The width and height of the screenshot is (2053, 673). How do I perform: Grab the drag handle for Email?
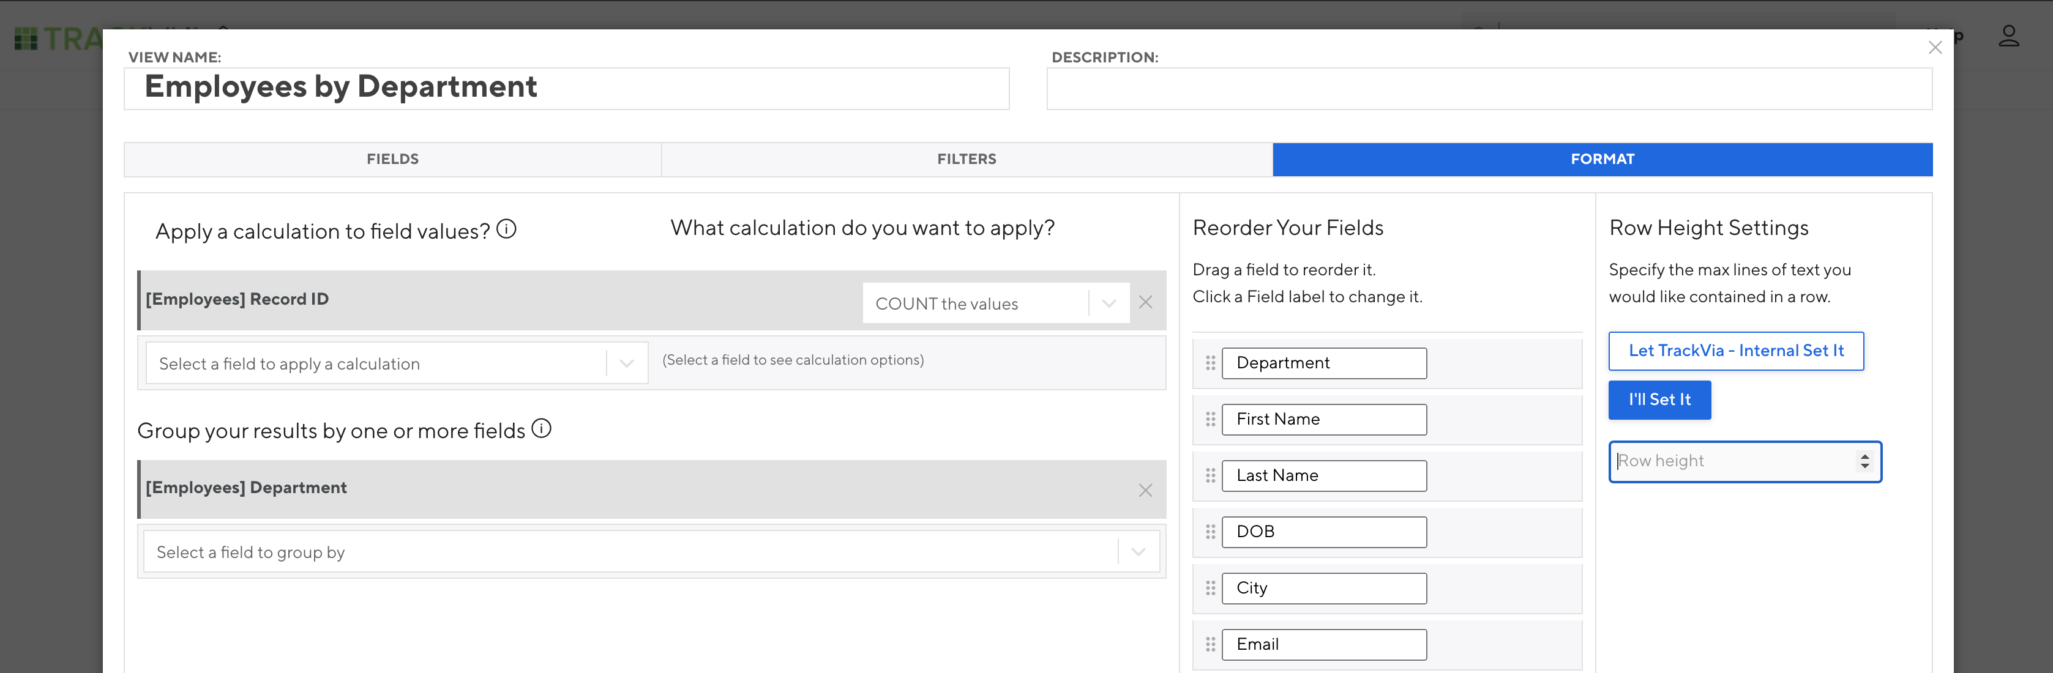pyautogui.click(x=1210, y=644)
